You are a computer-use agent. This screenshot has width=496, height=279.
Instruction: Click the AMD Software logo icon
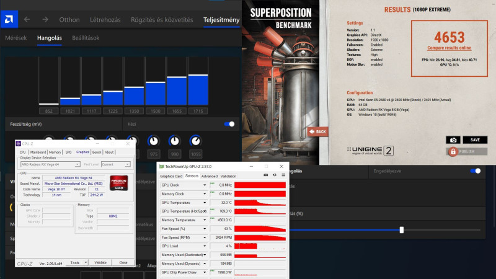click(9, 19)
